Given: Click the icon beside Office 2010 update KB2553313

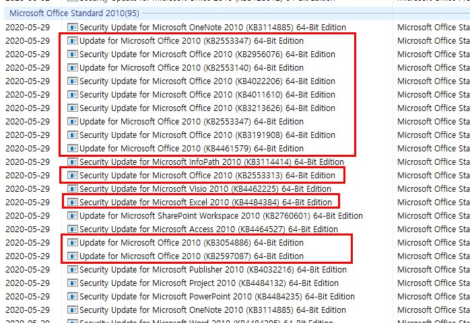Looking at the screenshot, I should pyautogui.click(x=73, y=176).
